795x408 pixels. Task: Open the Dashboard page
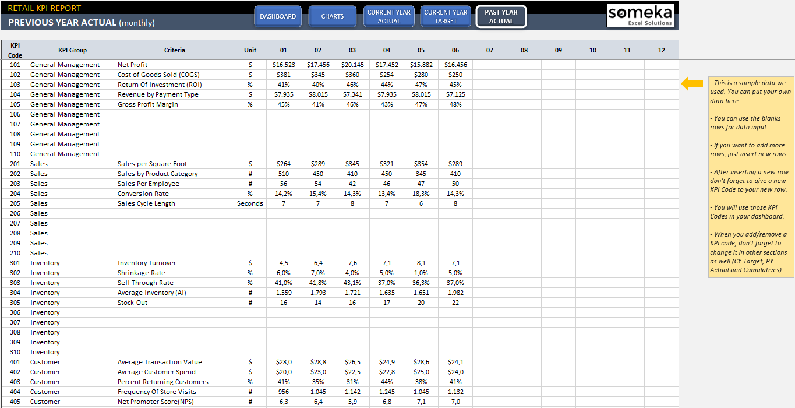(278, 16)
